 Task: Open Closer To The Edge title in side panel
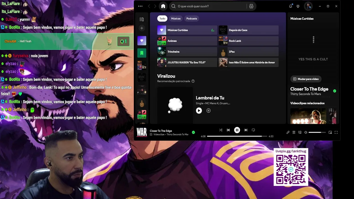[x=309, y=89]
